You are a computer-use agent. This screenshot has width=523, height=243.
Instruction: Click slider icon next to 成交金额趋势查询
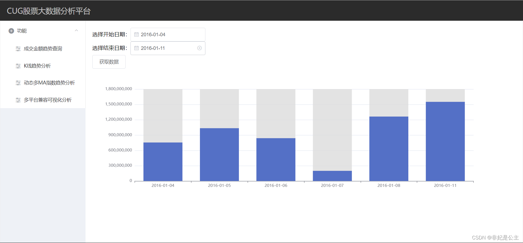18,49
